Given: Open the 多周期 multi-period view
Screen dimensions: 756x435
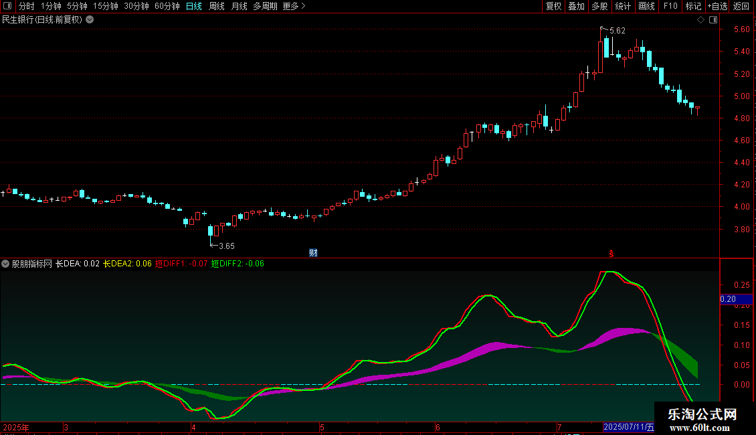Looking at the screenshot, I should point(265,6).
